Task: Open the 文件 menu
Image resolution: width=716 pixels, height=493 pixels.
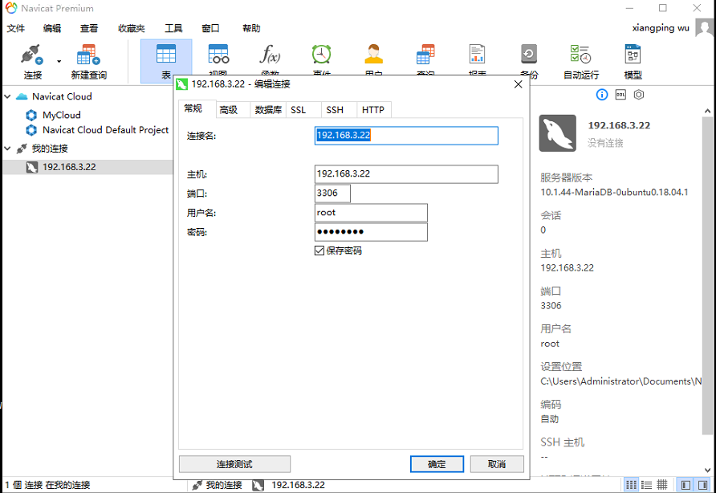Action: point(15,28)
